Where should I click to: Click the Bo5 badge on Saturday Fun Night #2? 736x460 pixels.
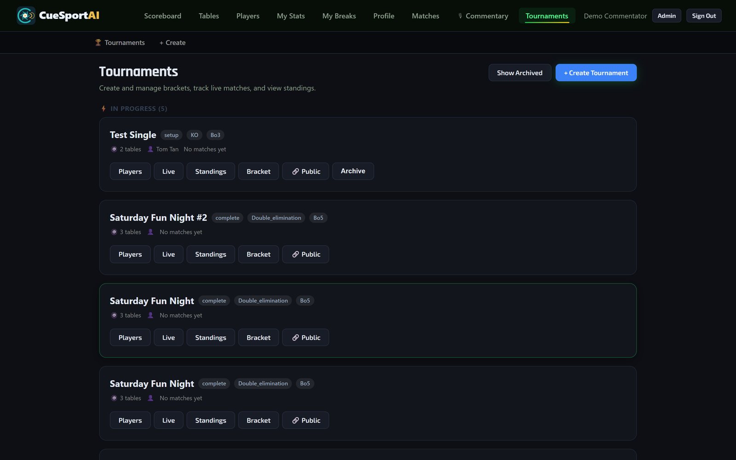pyautogui.click(x=318, y=218)
